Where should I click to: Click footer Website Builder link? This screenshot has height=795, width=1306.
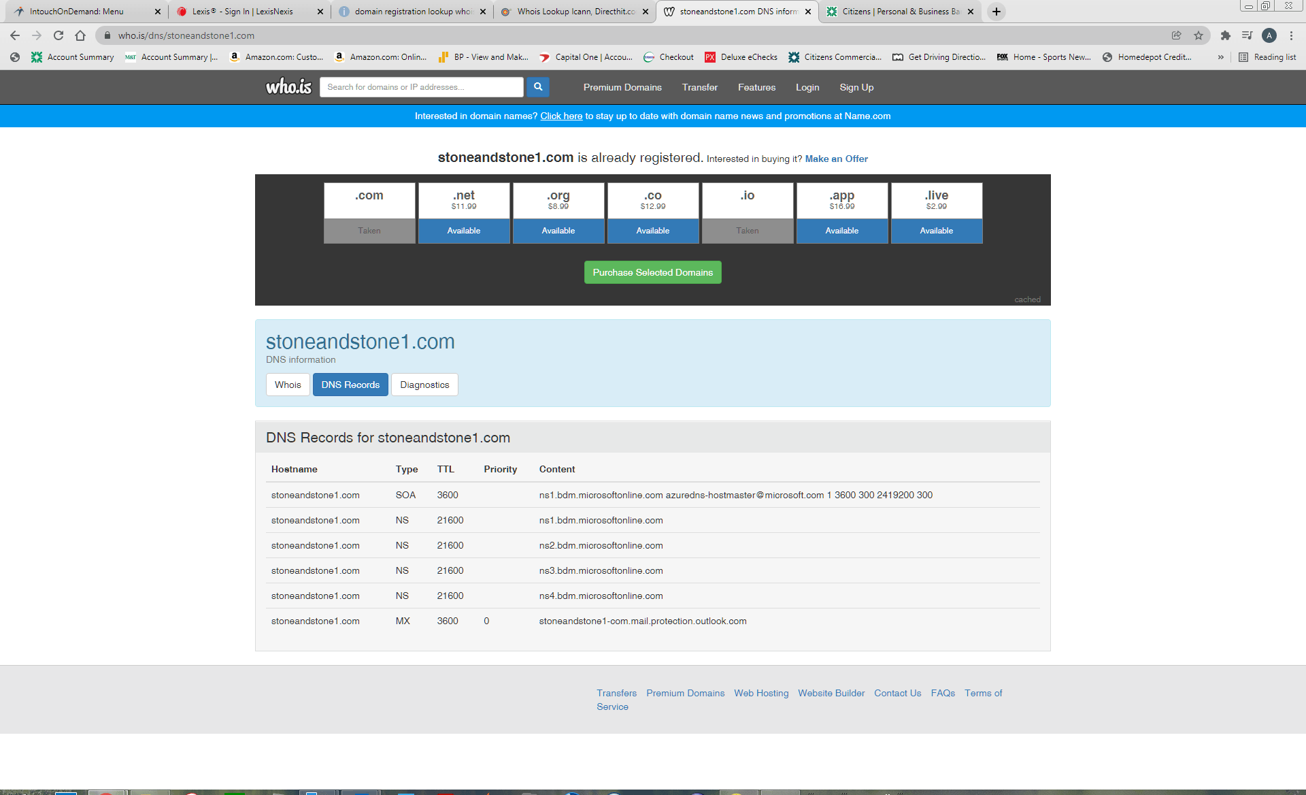tap(831, 693)
